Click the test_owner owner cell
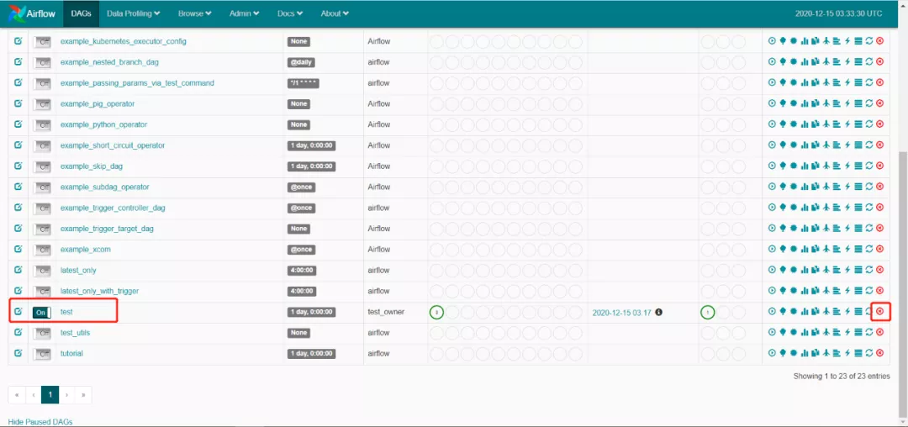Screen dimensions: 908x427 [x=386, y=312]
